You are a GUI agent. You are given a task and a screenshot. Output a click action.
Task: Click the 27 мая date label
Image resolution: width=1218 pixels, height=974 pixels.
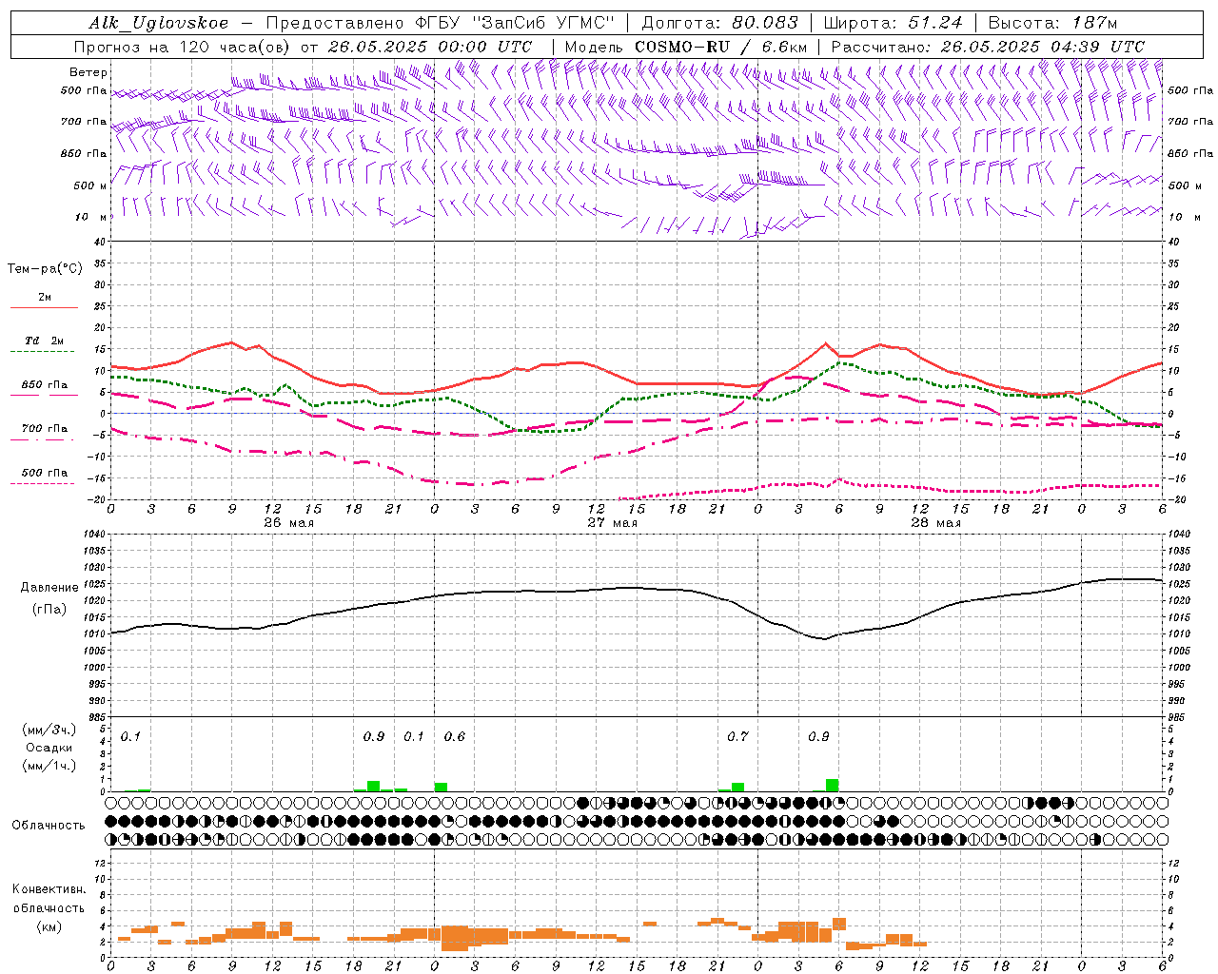(612, 523)
